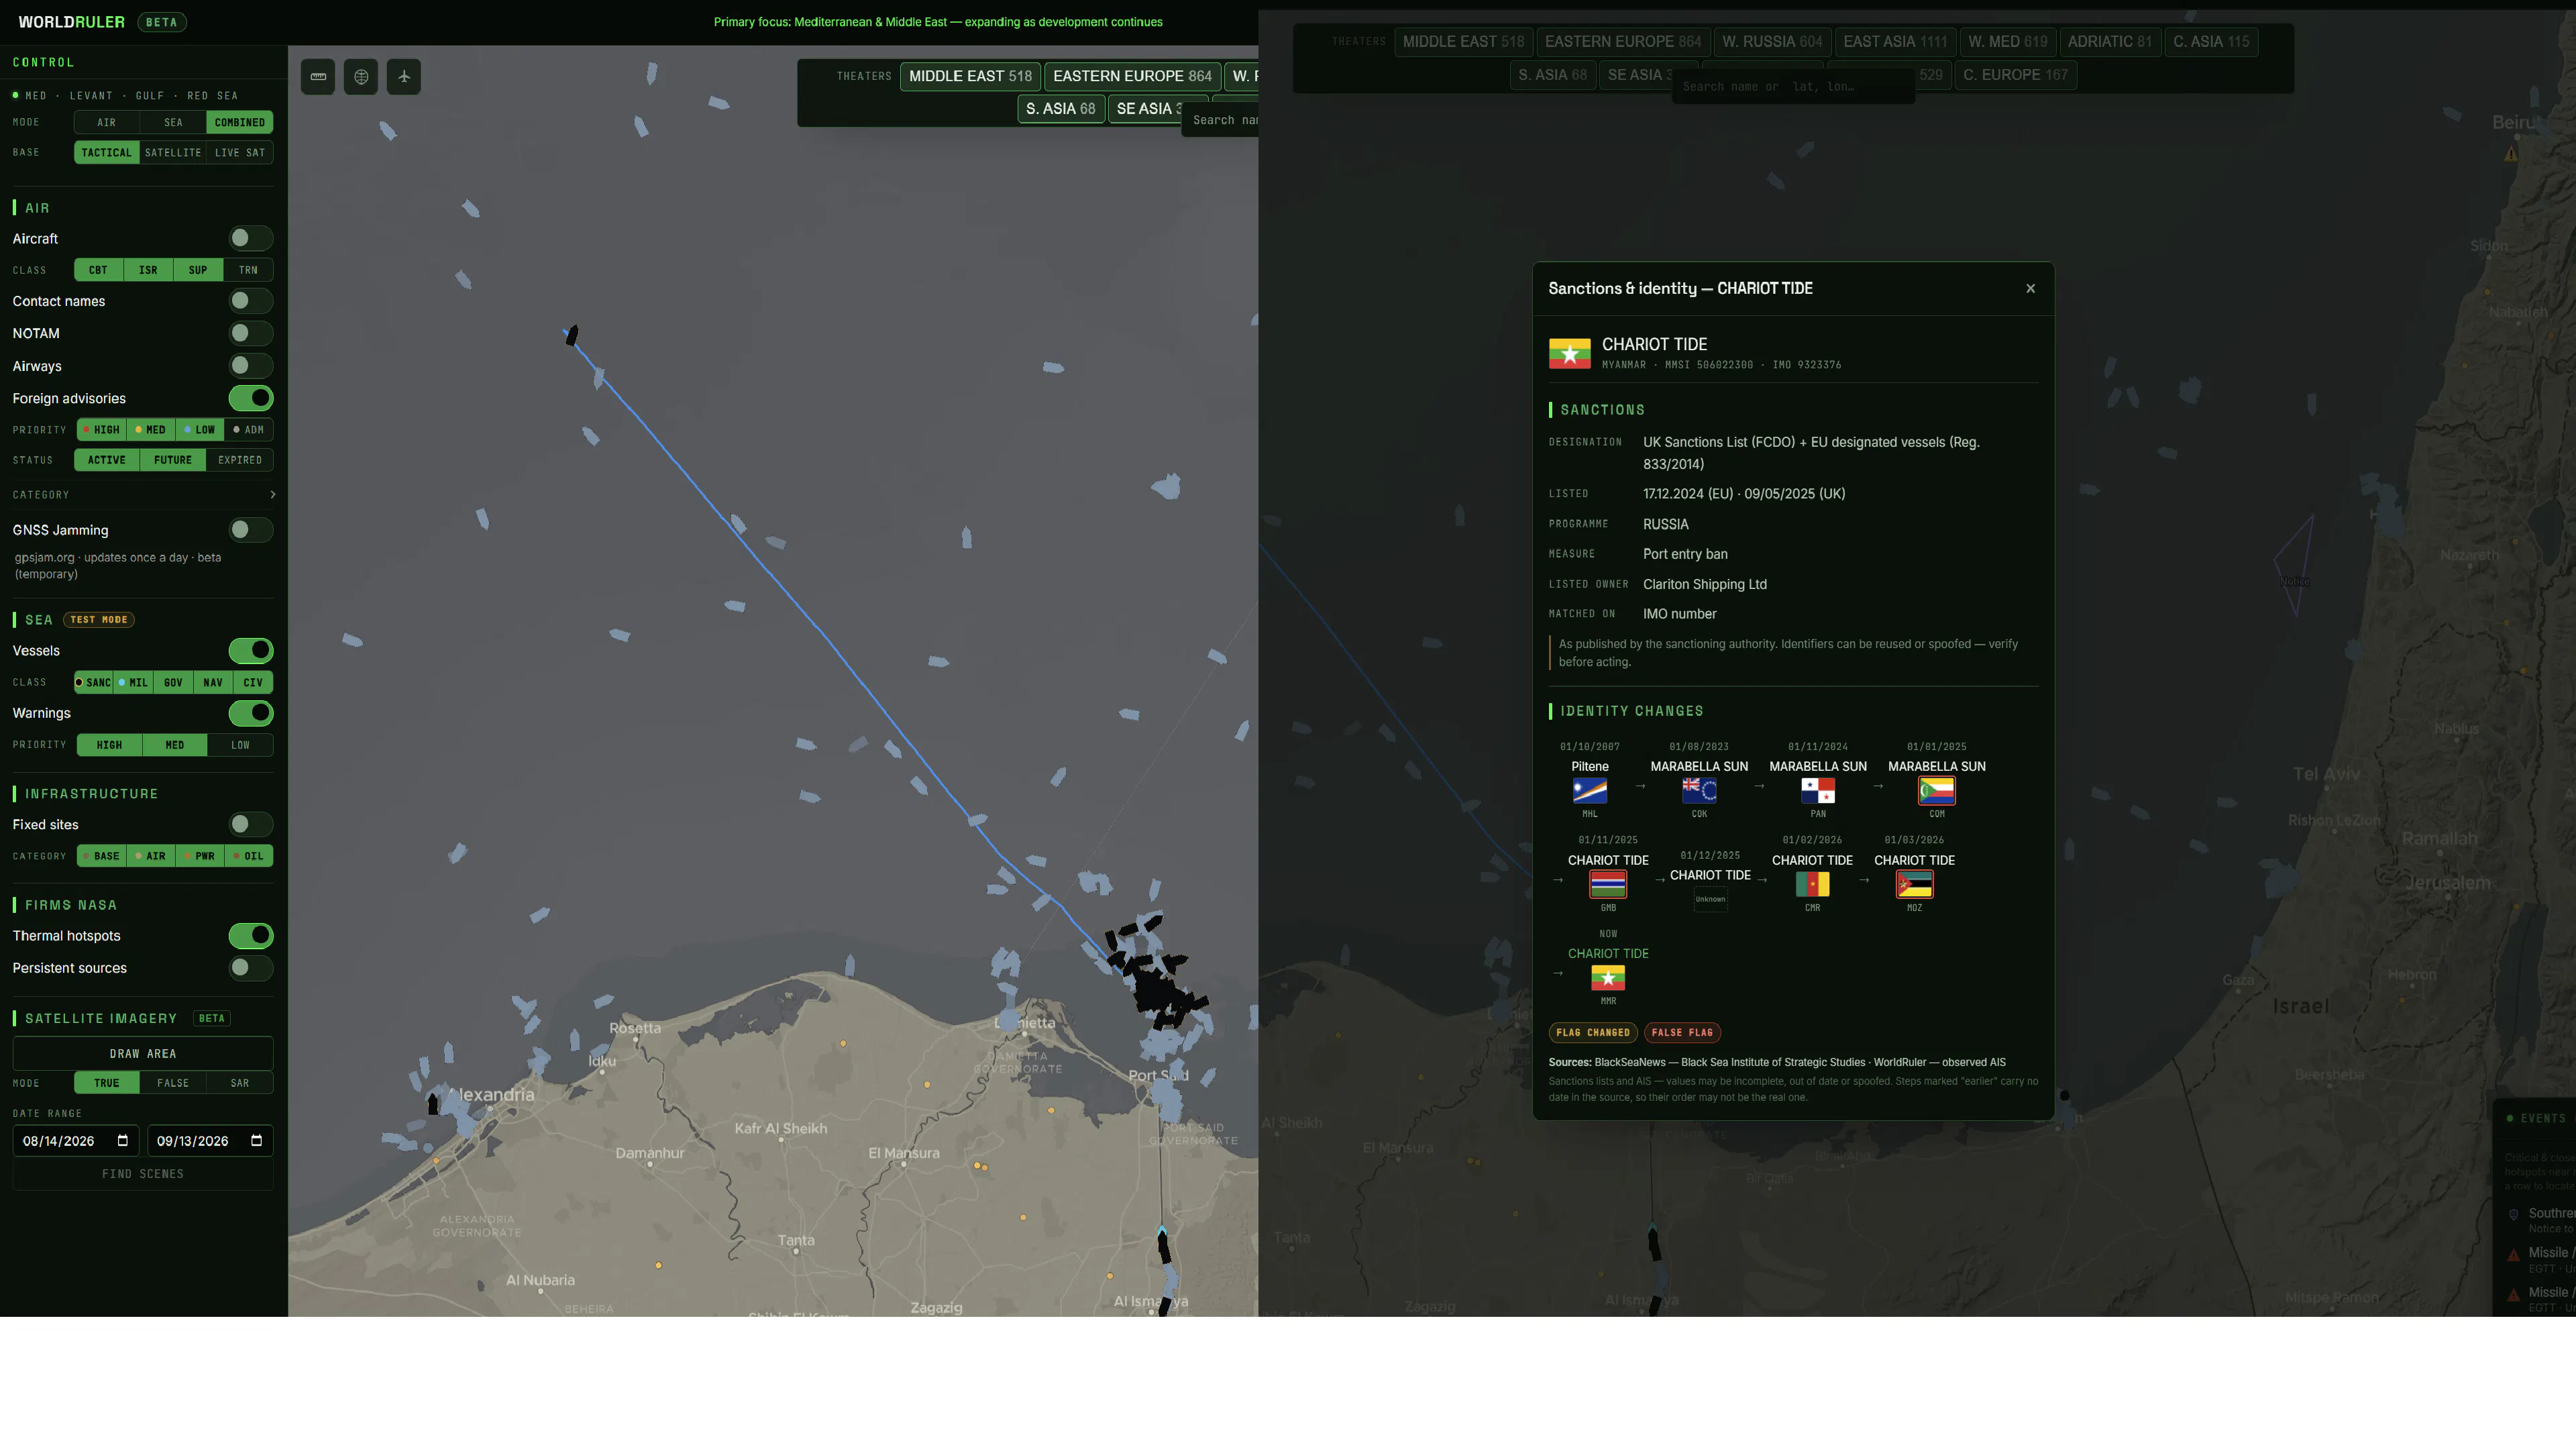Viewport: 2576px width, 1449px height.
Task: Click the Comoros COM flag icon
Action: point(1937,791)
